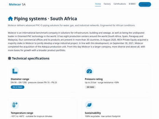Click the Contact button
The width and height of the screenshot is (159, 119).
point(145,4)
